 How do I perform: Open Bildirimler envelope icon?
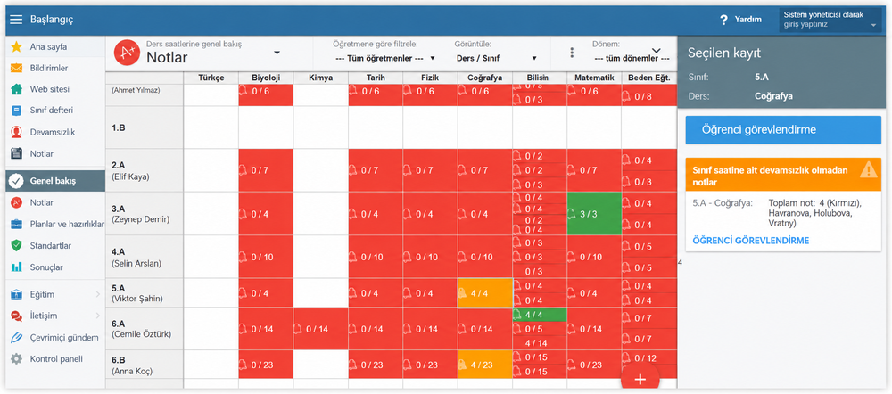16,69
